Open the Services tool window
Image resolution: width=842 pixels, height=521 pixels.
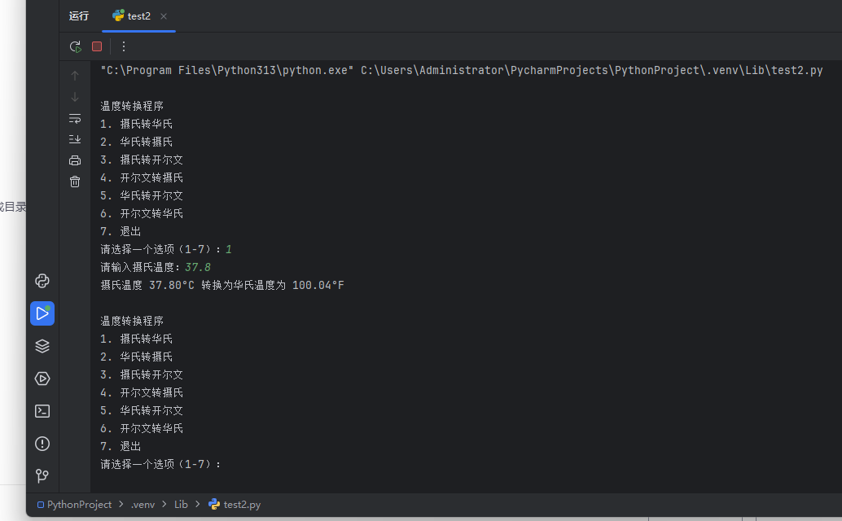[x=42, y=379]
